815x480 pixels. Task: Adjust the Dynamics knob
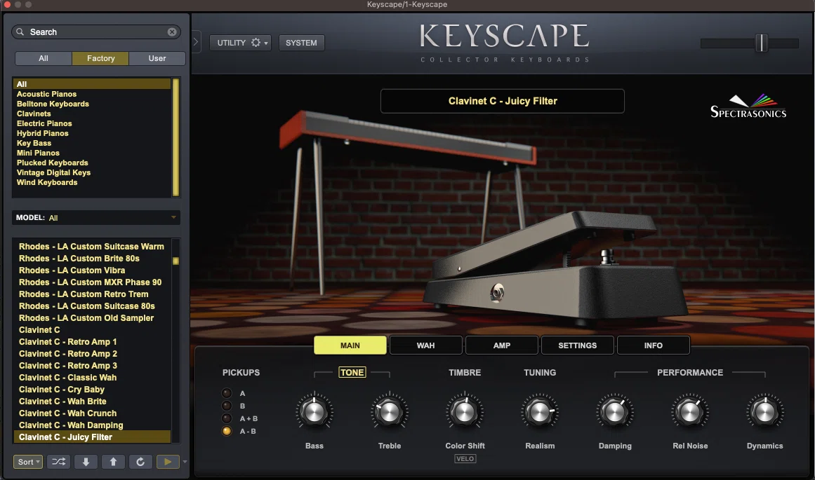[x=764, y=412]
